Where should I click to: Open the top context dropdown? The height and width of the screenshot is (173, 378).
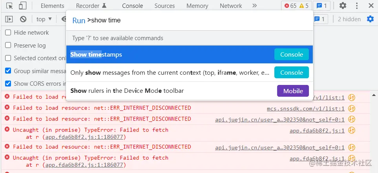click(44, 19)
